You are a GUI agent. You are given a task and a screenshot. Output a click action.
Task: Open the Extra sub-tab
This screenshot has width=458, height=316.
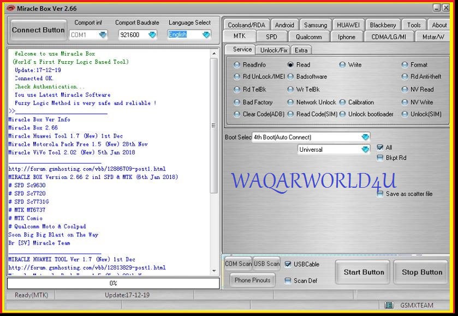click(301, 50)
